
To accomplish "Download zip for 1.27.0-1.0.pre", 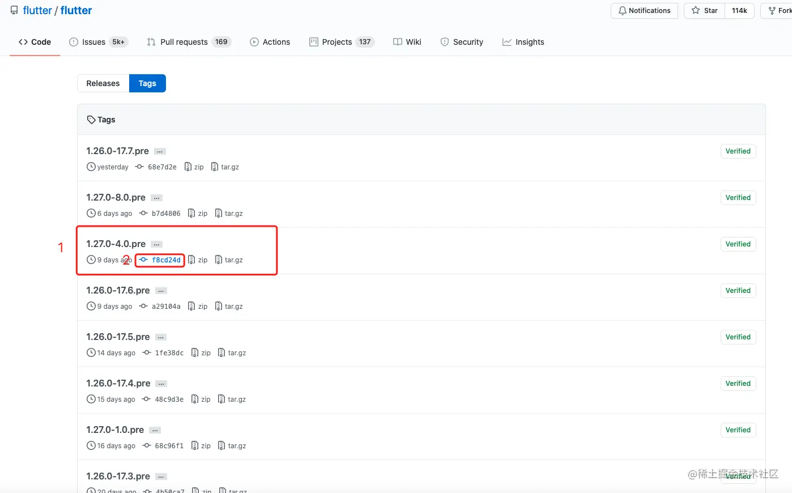I will 201,446.
